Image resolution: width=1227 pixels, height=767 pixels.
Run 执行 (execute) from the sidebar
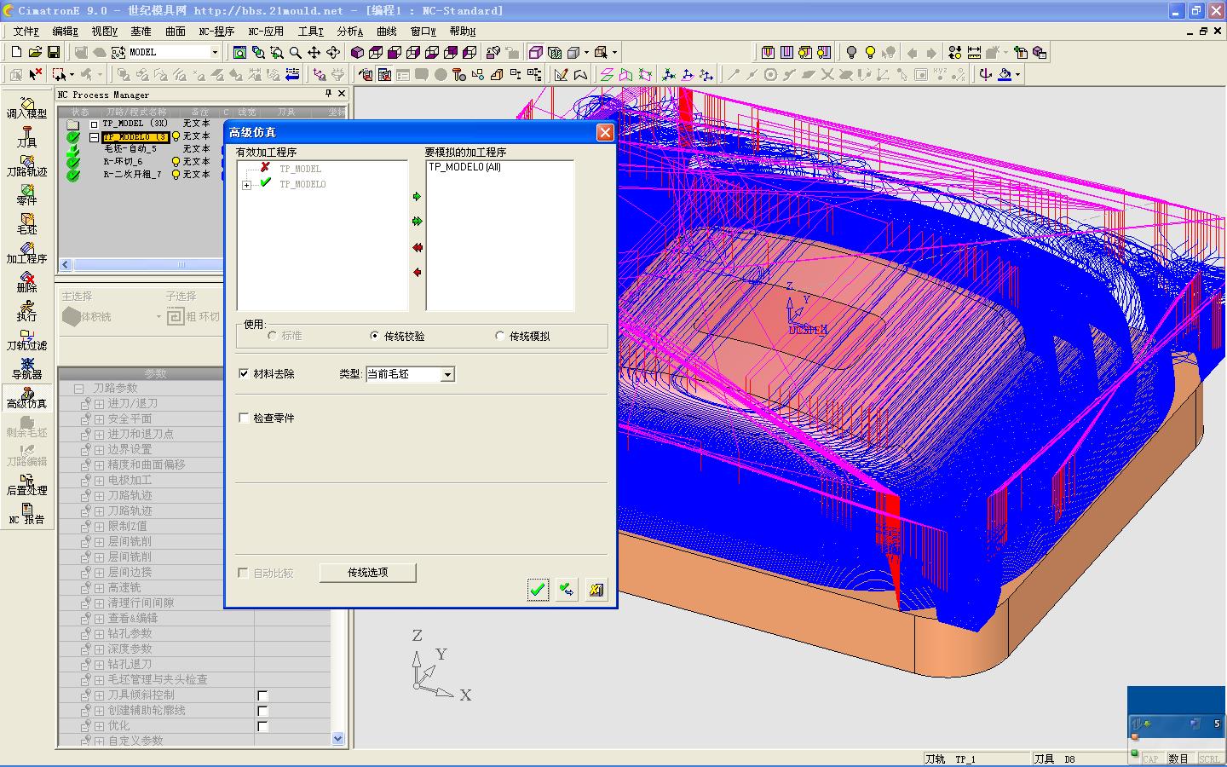26,310
